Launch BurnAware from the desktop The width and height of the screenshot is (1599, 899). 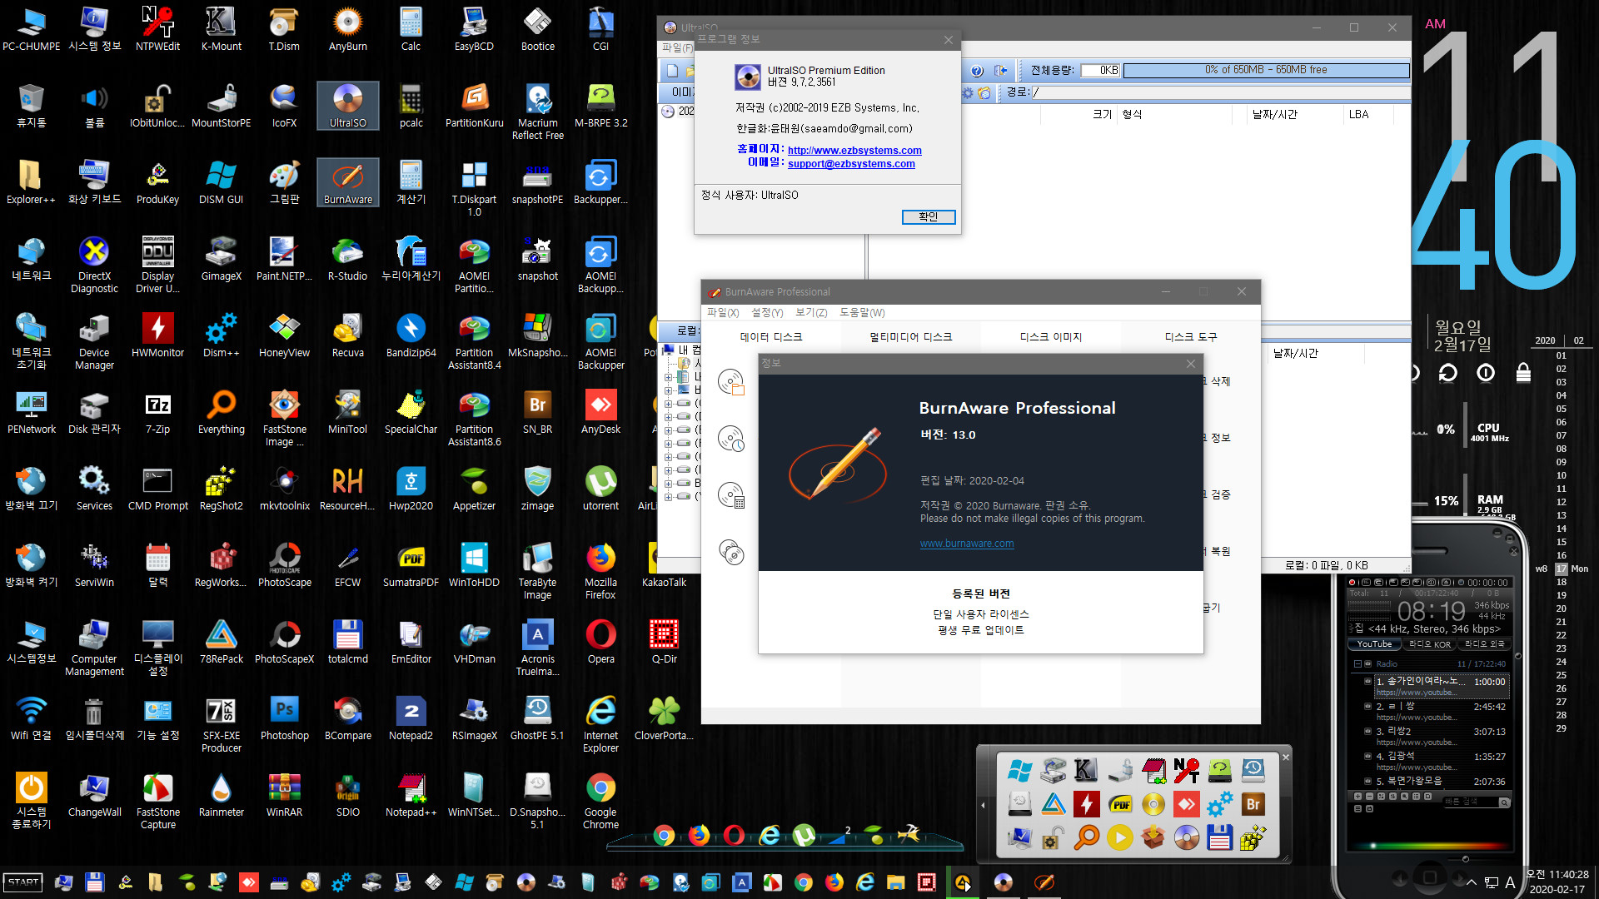point(347,182)
